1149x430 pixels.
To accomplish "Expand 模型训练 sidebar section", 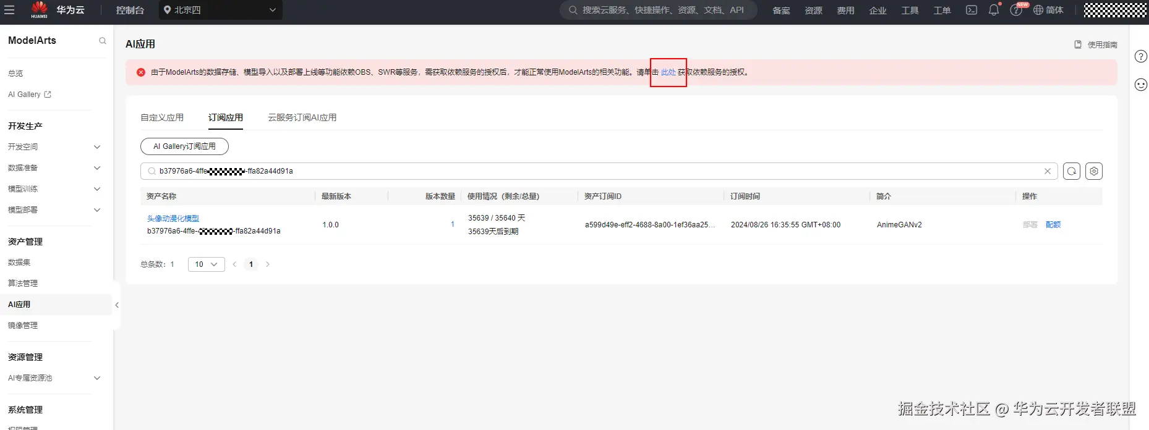I will click(x=54, y=189).
